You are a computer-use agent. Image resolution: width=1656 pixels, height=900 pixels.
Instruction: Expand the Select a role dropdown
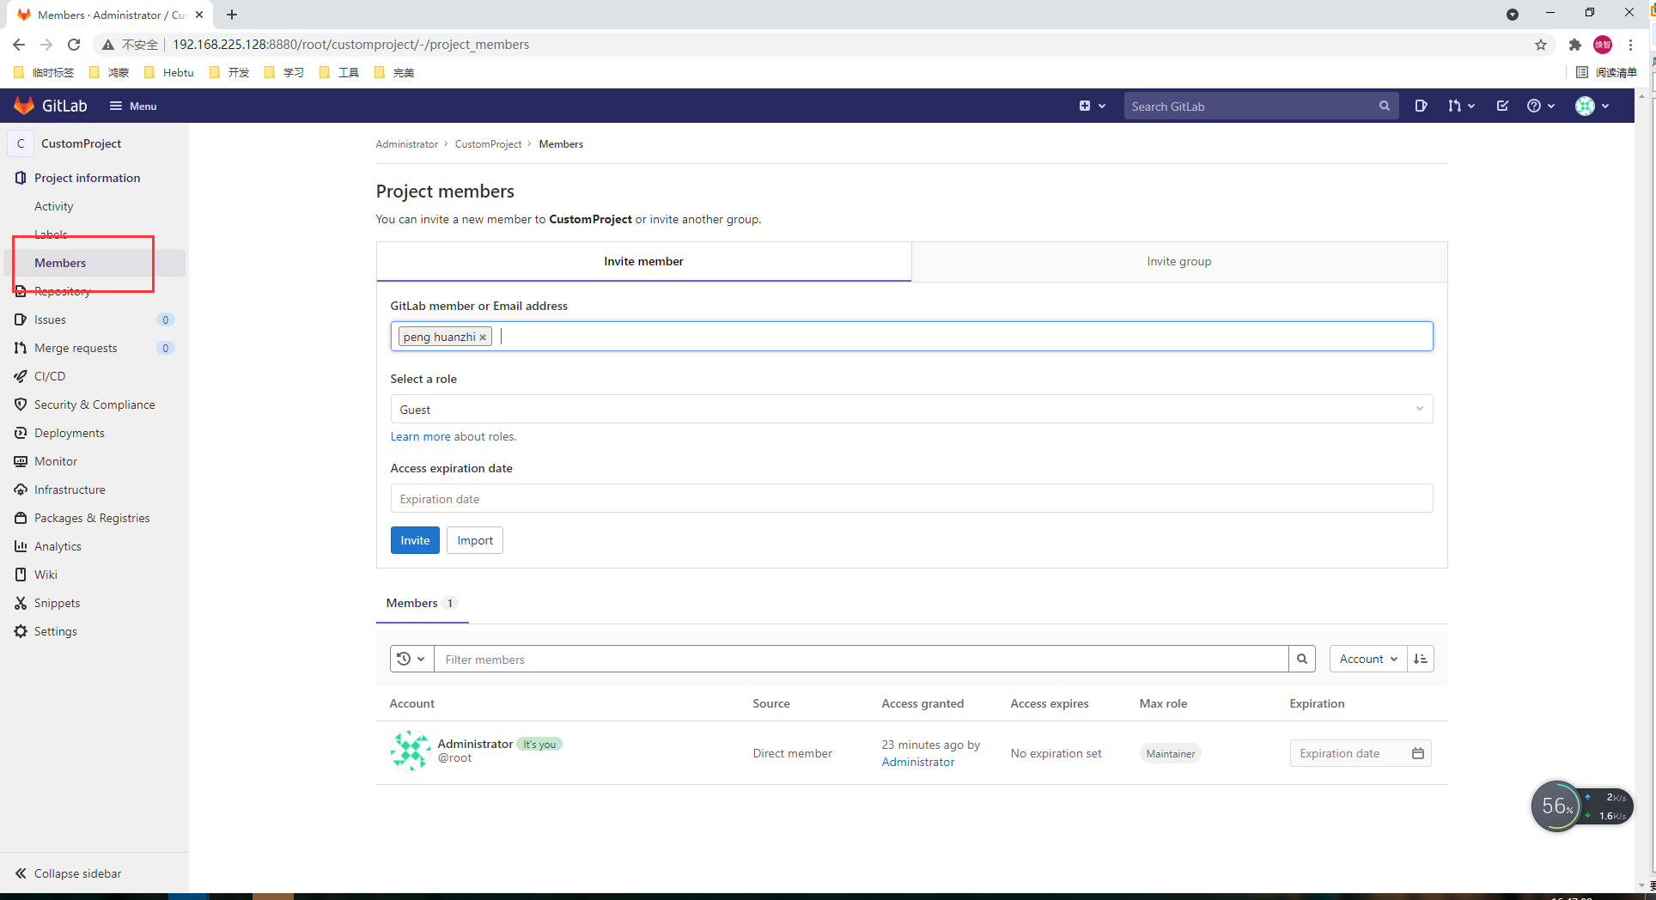910,409
